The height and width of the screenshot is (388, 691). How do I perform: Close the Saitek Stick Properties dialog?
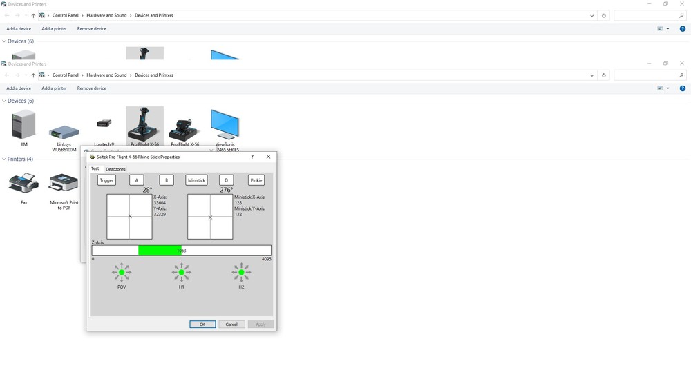pos(268,157)
